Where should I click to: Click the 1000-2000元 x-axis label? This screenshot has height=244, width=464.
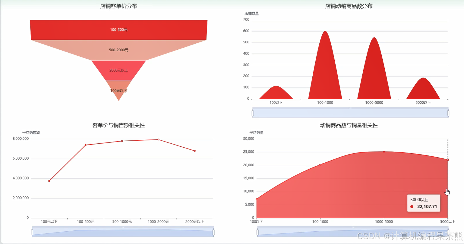coord(158,222)
